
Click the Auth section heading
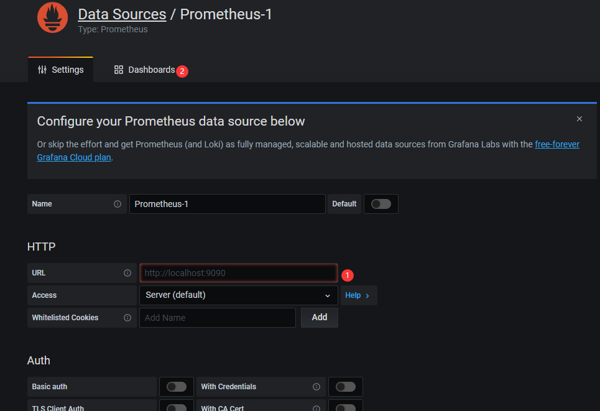tap(39, 361)
